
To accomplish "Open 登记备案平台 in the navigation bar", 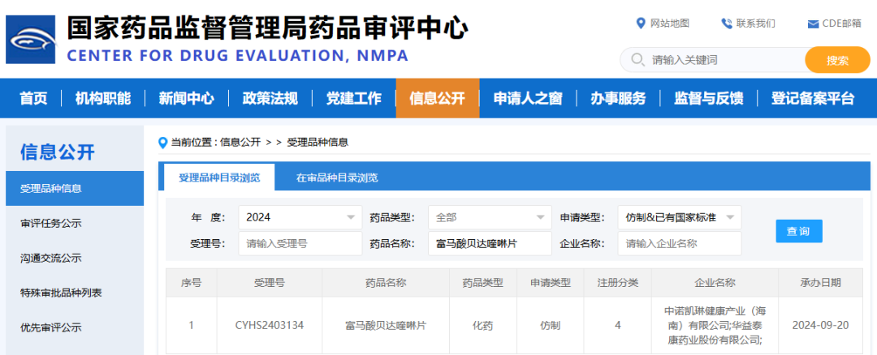I will [x=813, y=98].
